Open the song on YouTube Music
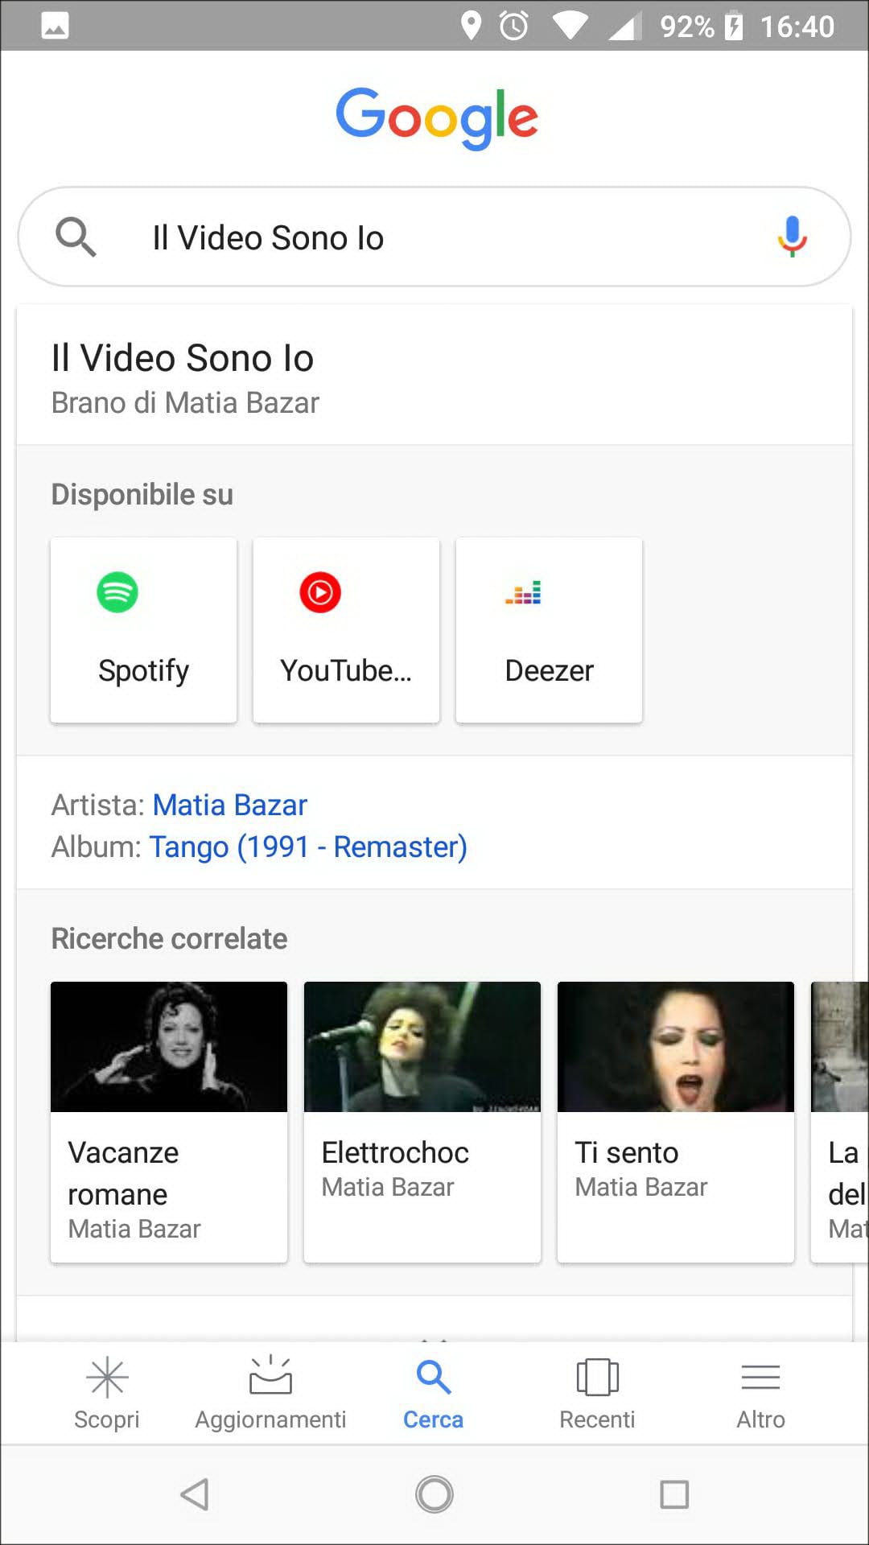The image size is (869, 1545). coord(346,630)
